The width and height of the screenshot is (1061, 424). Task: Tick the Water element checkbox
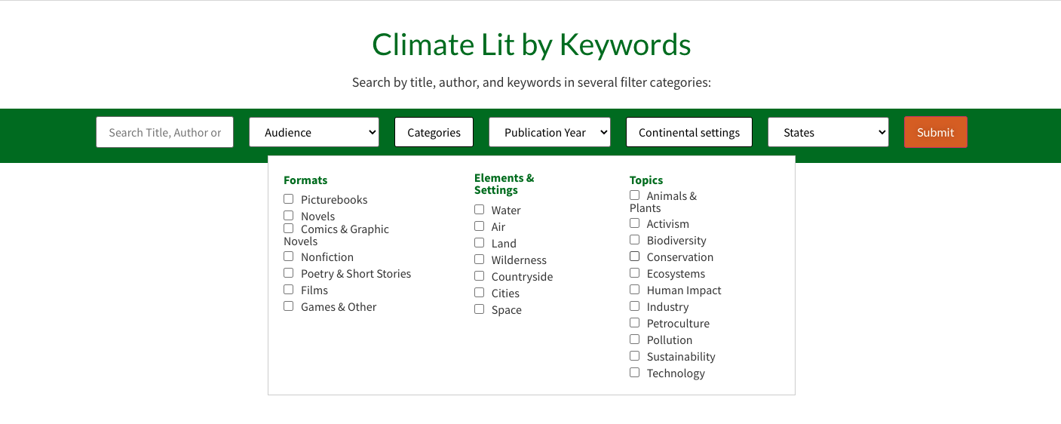479,210
